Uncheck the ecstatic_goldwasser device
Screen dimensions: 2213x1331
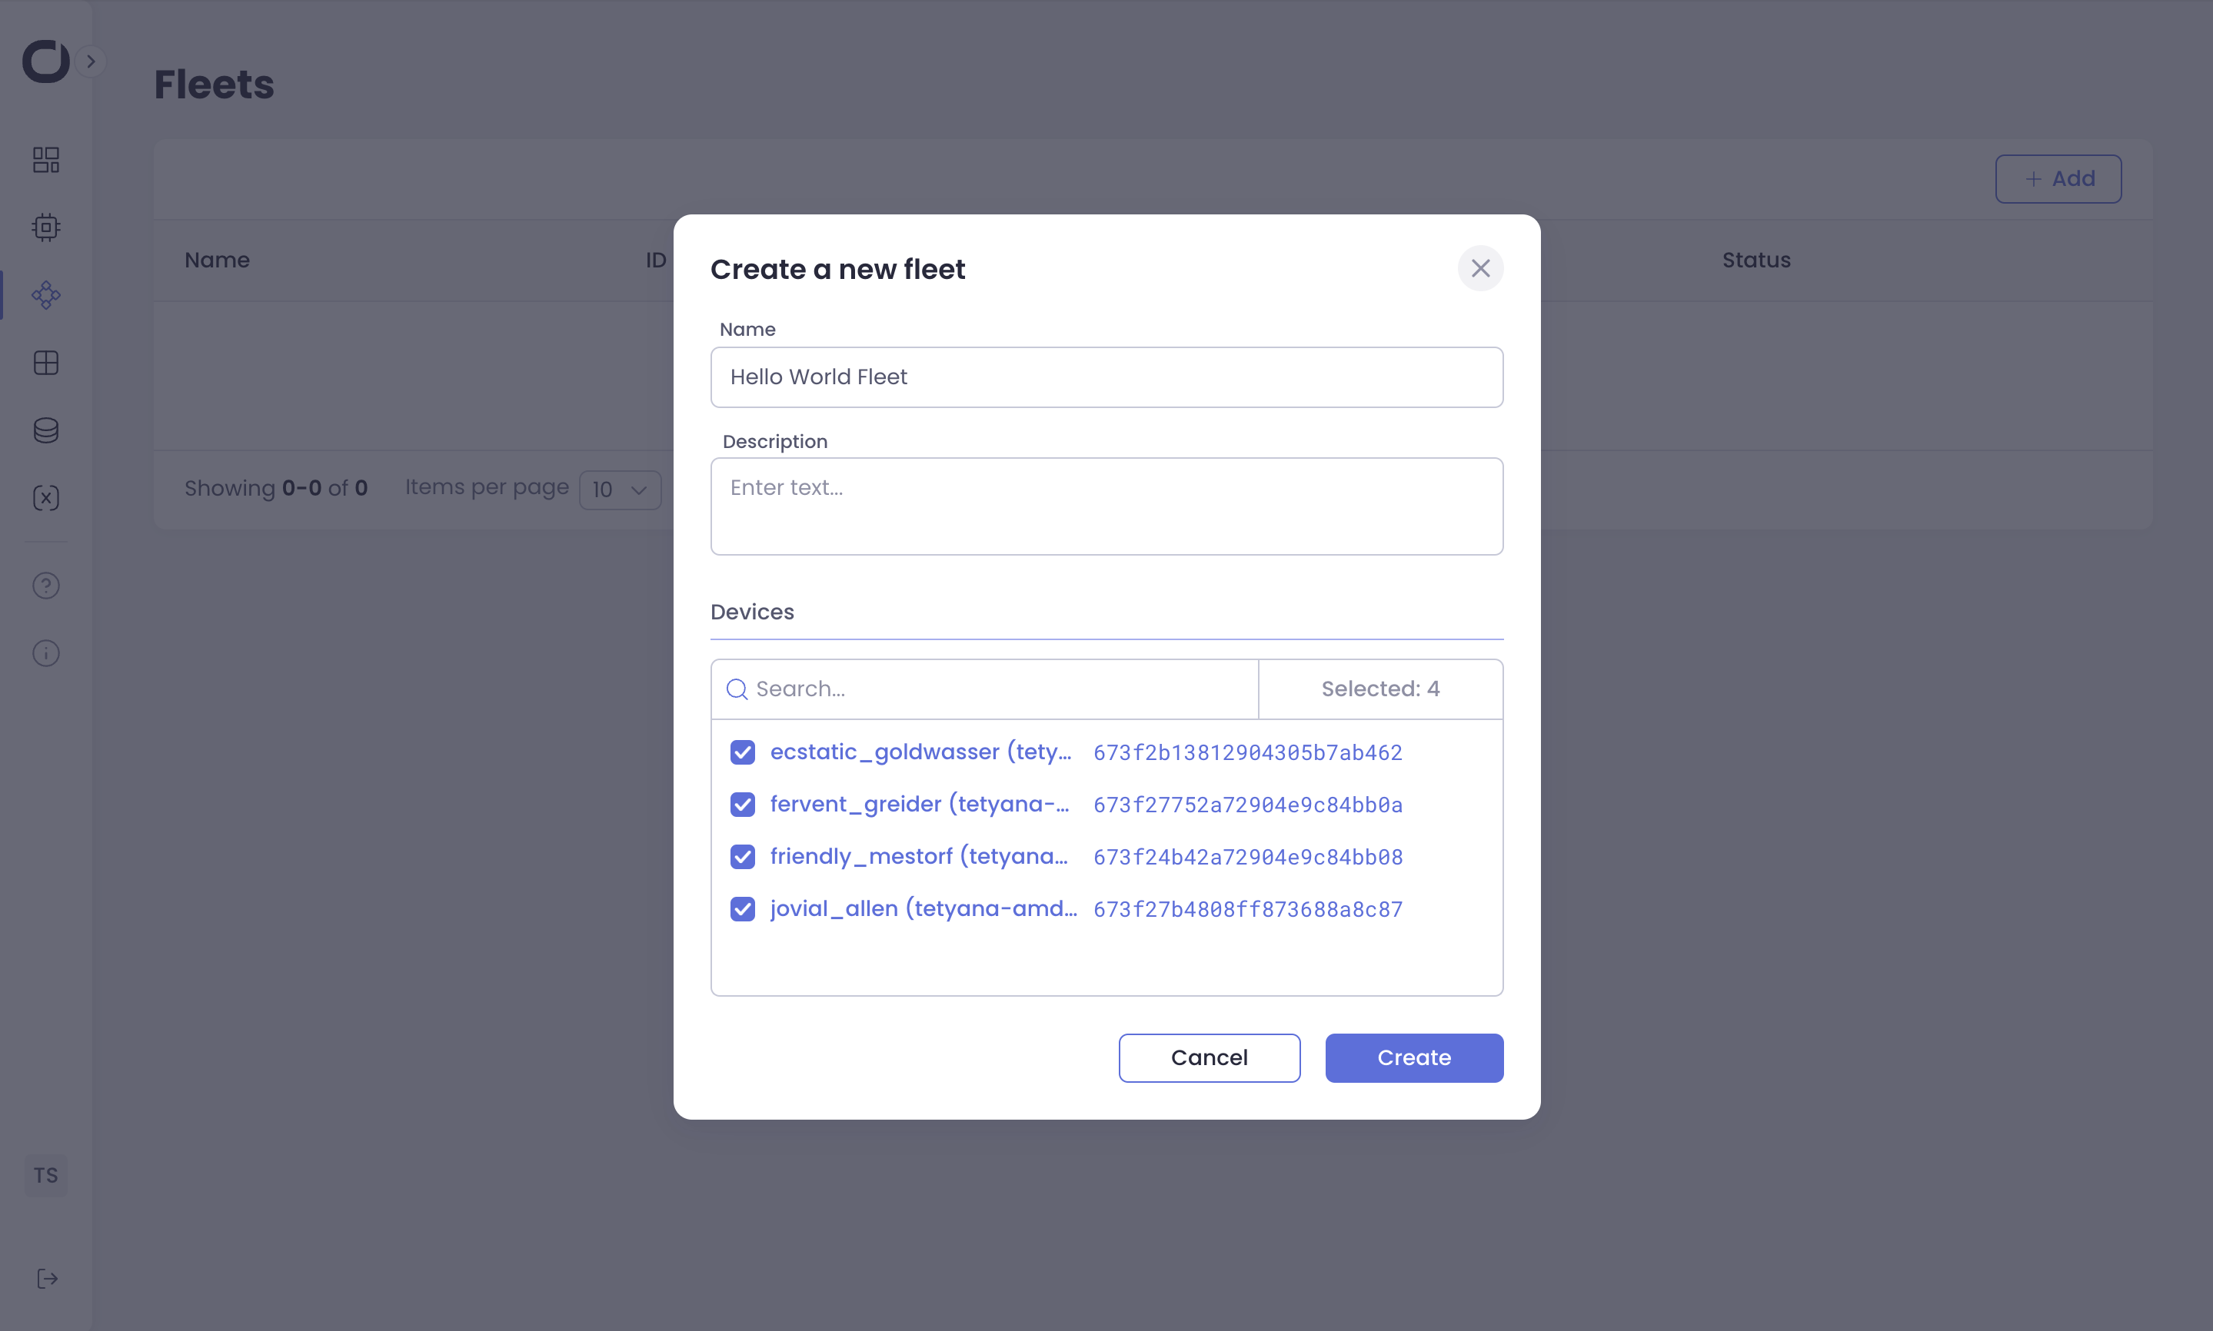742,752
